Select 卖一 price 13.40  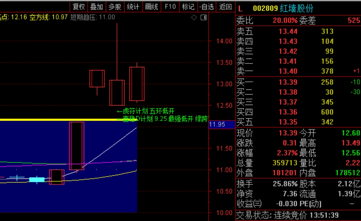point(288,71)
